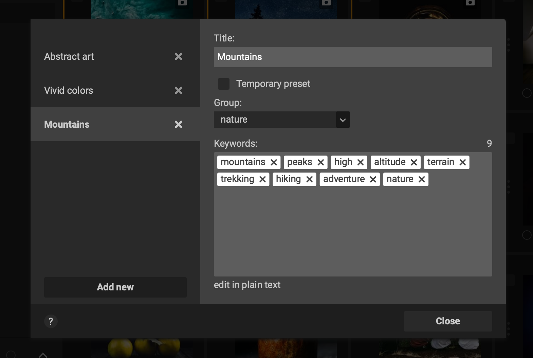533x358 pixels.
Task: Delete the Vivid colors preset
Action: pos(179,90)
